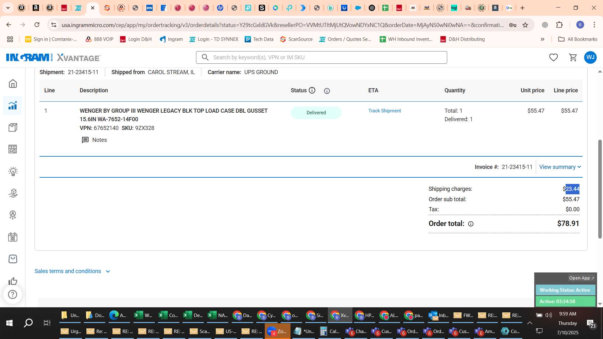Bookmark this page with the star icon
The width and height of the screenshot is (603, 339).
click(525, 25)
